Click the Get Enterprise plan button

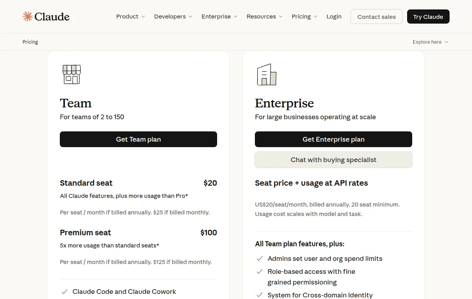coord(334,139)
